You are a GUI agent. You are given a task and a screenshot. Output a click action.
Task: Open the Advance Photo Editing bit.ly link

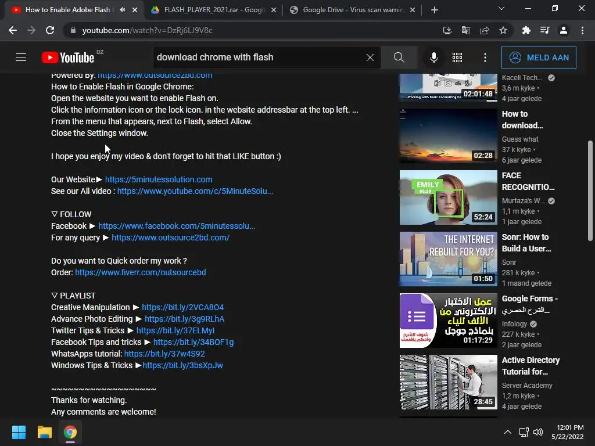(184, 319)
